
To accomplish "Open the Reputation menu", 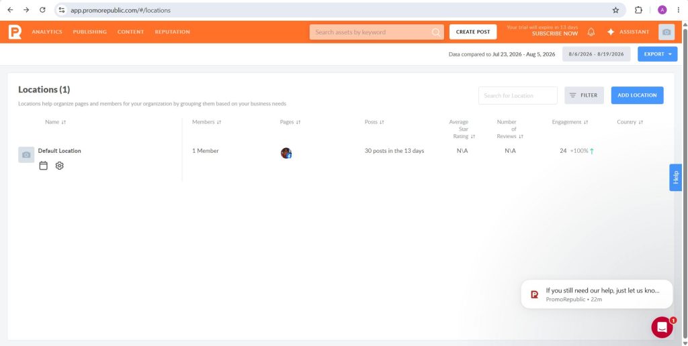I will (172, 32).
